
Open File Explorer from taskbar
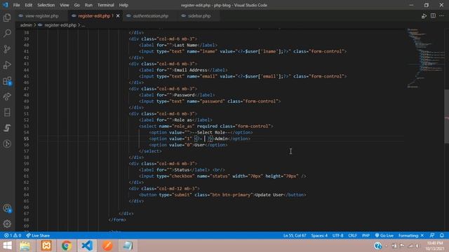pos(25,246)
